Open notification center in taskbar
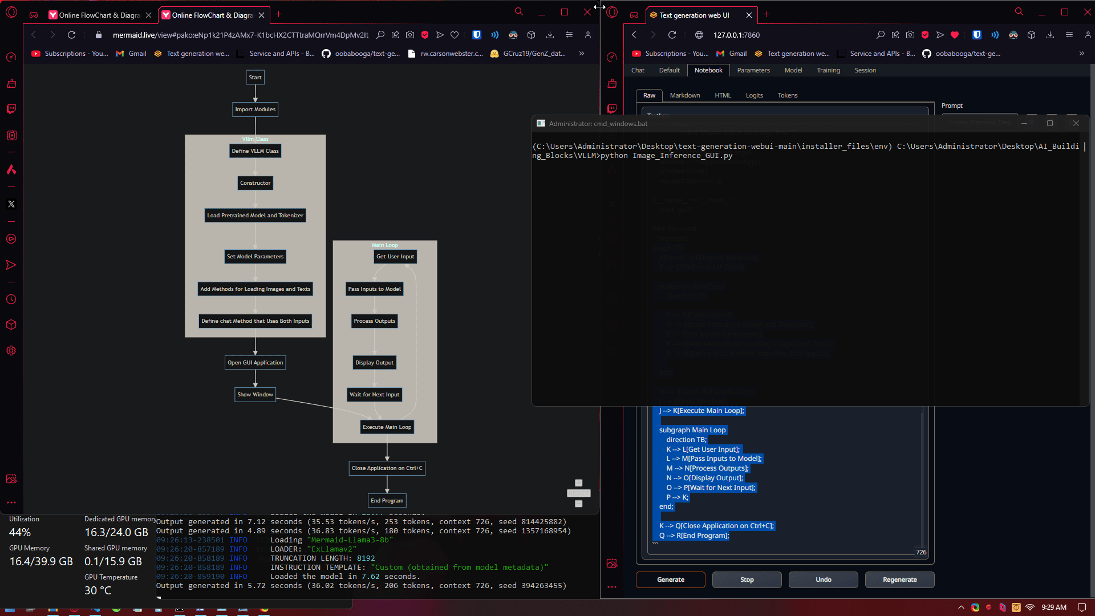This screenshot has height=616, width=1095. pos(1082,607)
